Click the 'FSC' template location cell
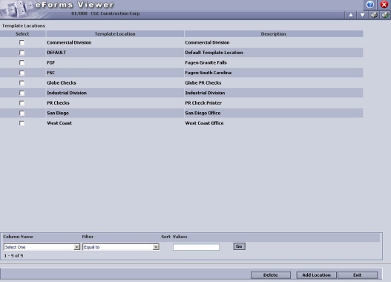Viewport: 391px width, 282px height. point(51,73)
